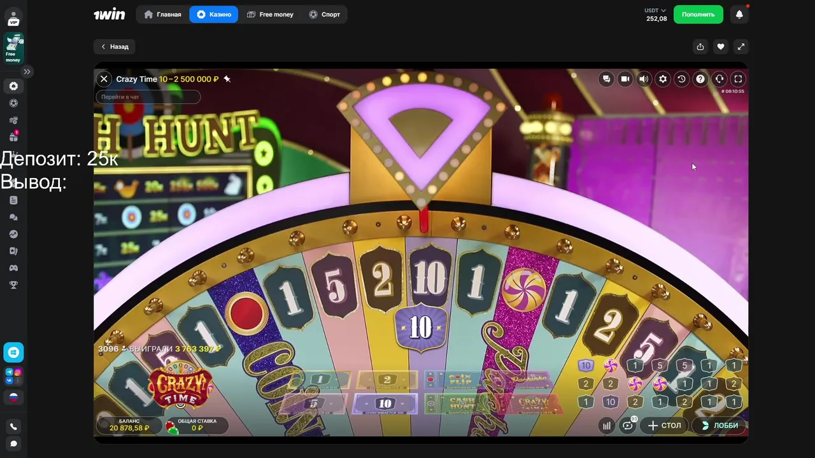Select the purple 10 bet spot

click(x=385, y=404)
